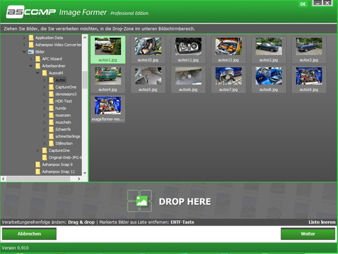Click the Ashampoo Snap 9 folder icon
This screenshot has height=254, width=338.
tap(38, 165)
